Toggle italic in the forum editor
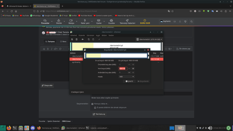233x131 pixels. click(52, 49)
